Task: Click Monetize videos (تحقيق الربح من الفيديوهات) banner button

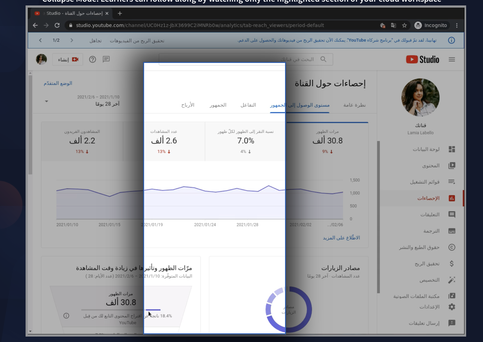Action: click(x=137, y=41)
